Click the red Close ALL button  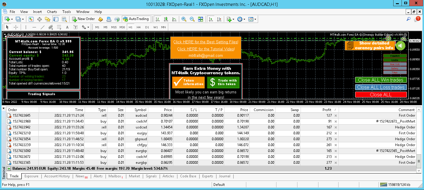pyautogui.click(x=381, y=95)
